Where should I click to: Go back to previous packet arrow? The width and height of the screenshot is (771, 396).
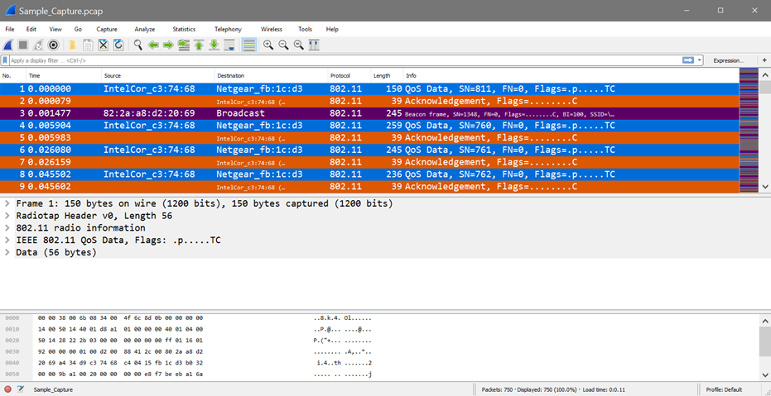pyautogui.click(x=153, y=45)
